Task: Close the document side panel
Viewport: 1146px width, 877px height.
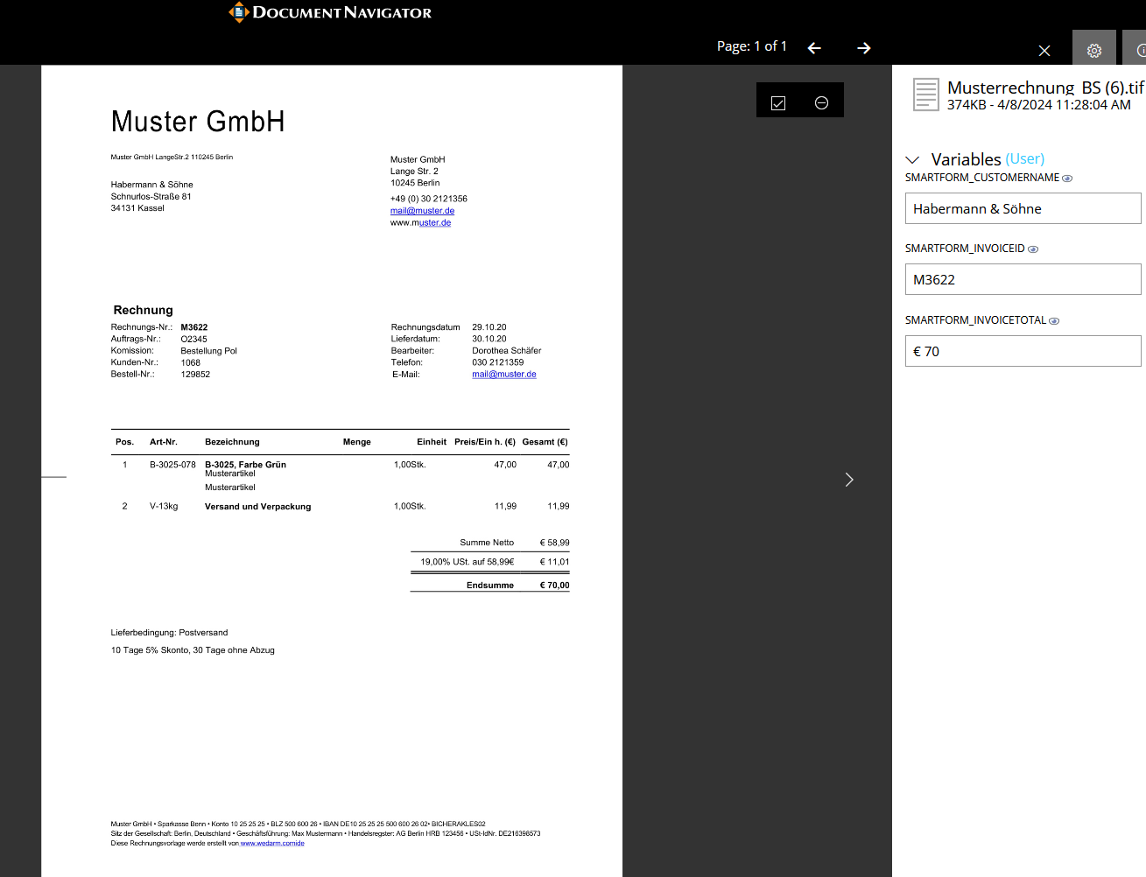Action: point(1044,51)
